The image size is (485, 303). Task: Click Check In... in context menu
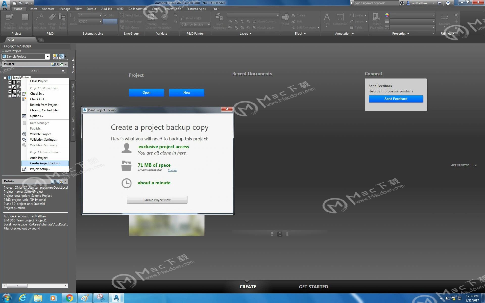coord(45,94)
